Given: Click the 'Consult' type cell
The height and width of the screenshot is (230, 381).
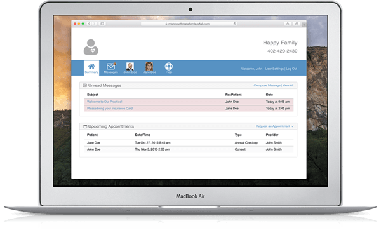Looking at the screenshot, I should (240, 149).
